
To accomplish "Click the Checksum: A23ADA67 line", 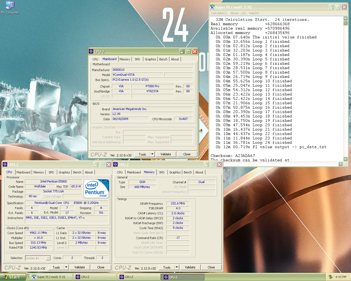I will point(233,156).
